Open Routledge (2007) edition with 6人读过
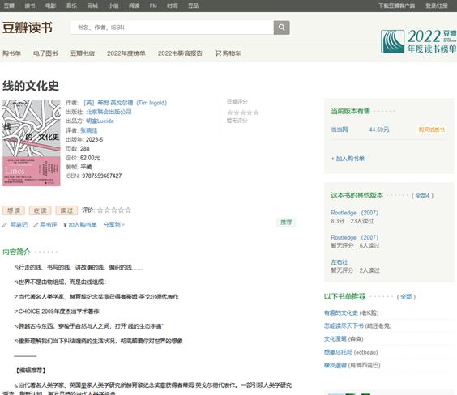The image size is (457, 395). tap(354, 237)
